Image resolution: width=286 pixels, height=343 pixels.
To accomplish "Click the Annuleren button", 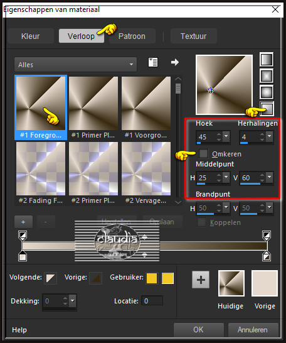I will [253, 329].
